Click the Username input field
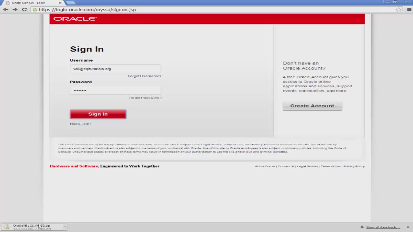The image size is (413, 232). pyautogui.click(x=115, y=69)
